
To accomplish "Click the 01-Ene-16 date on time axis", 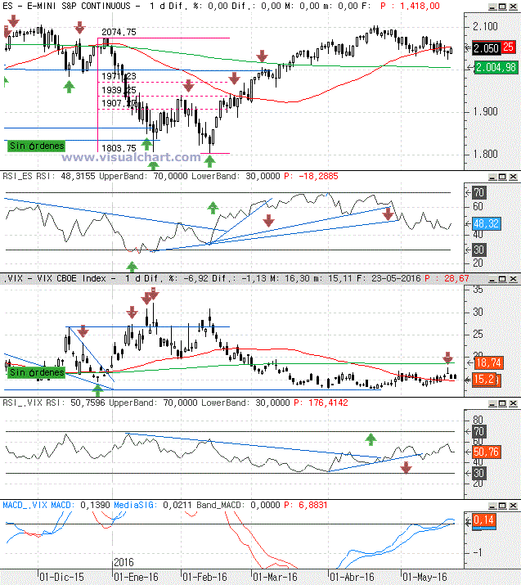I will click(136, 577).
